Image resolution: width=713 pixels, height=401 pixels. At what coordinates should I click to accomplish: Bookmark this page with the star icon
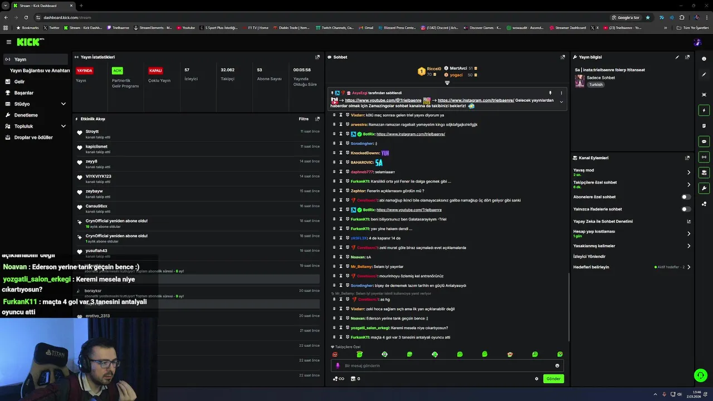click(x=647, y=17)
